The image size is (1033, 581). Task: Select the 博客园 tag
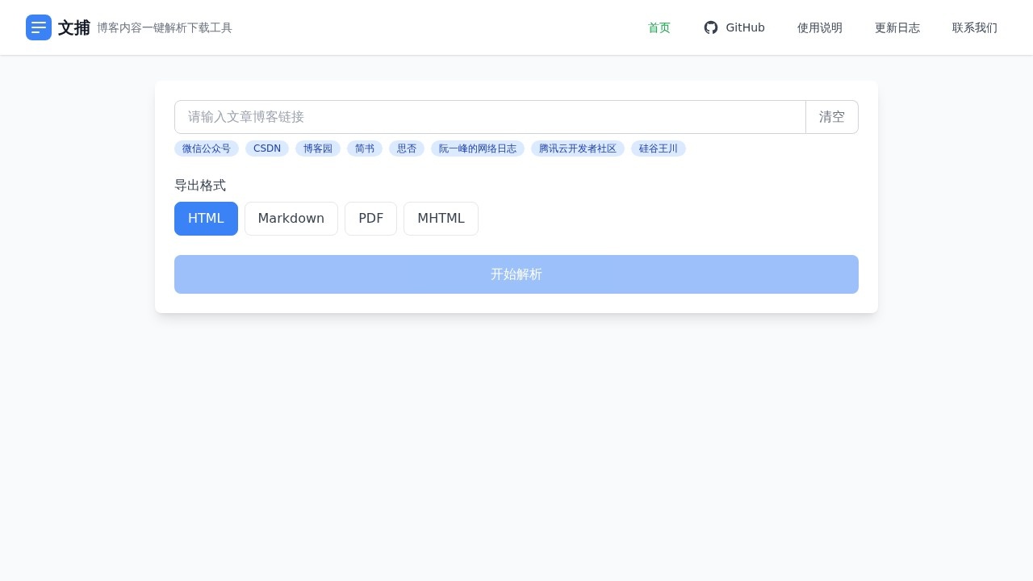click(317, 148)
